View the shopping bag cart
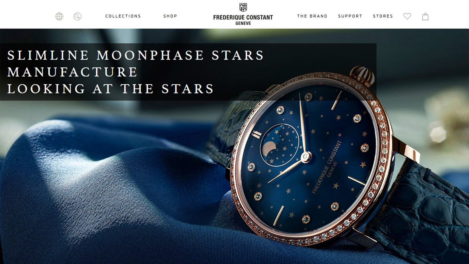 click(x=425, y=16)
